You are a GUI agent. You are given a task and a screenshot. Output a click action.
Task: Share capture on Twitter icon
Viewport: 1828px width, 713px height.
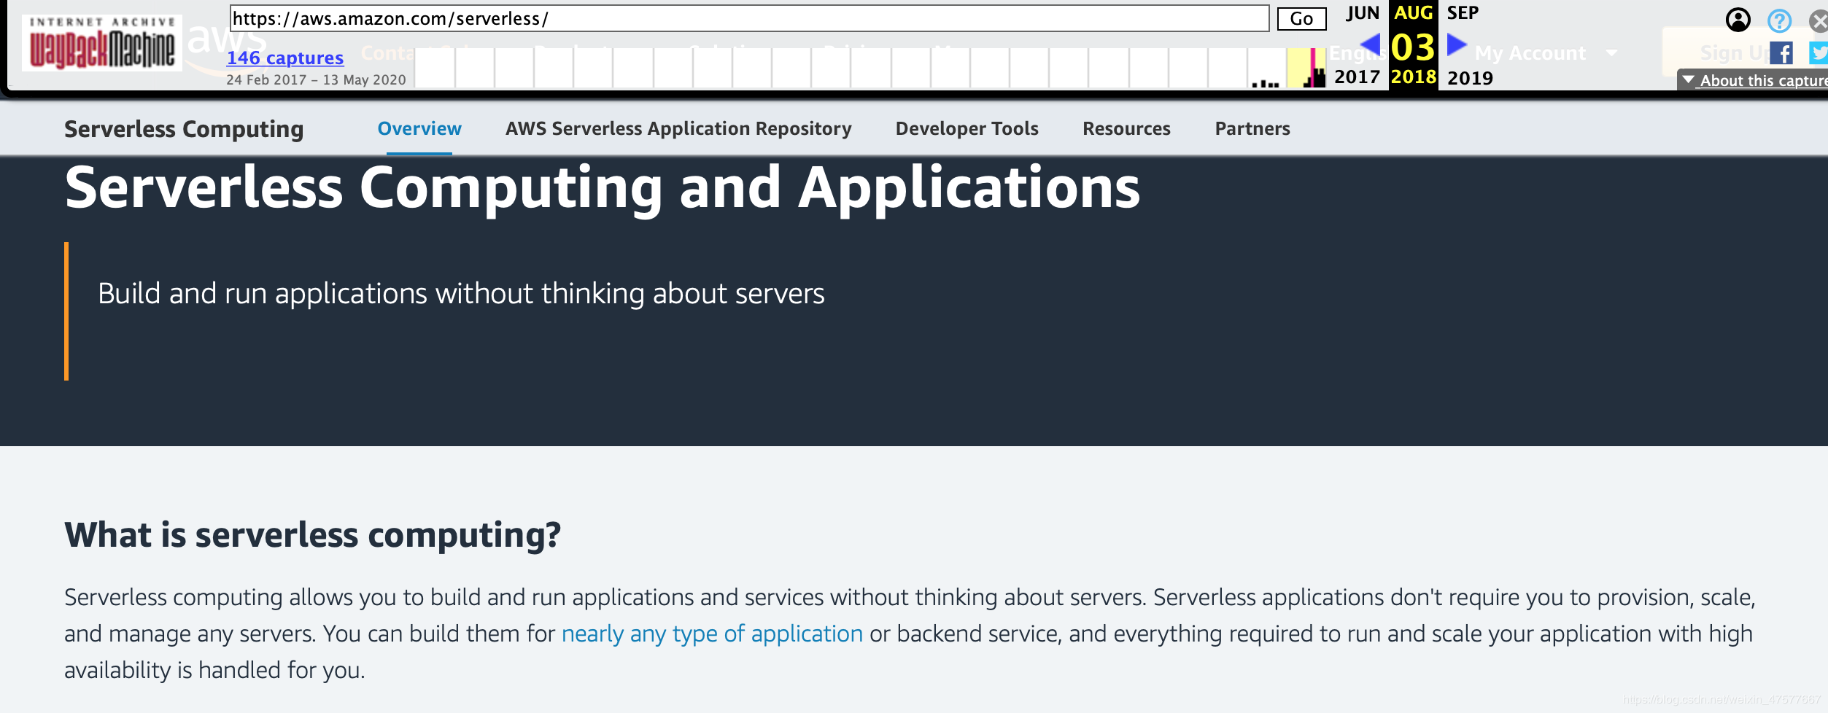[x=1819, y=53]
